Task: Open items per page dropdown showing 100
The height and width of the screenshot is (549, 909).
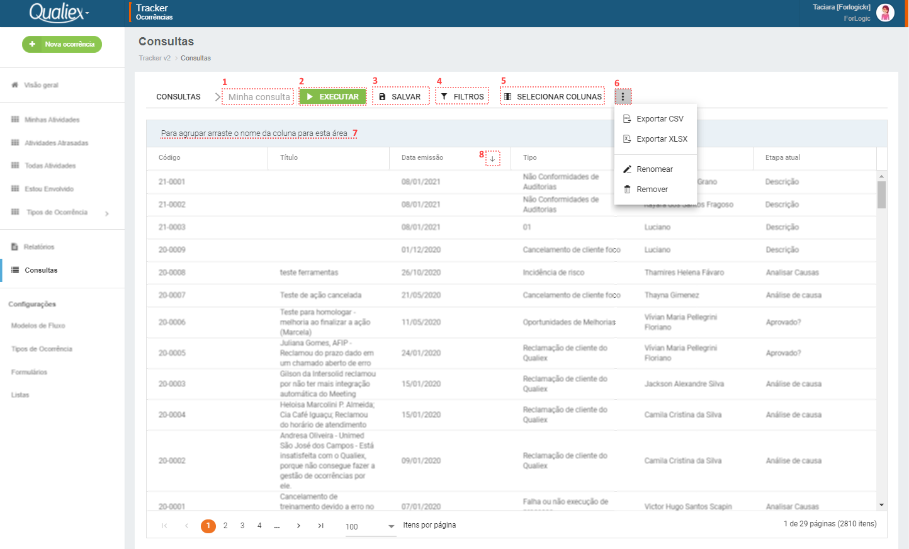Action: pos(371,526)
